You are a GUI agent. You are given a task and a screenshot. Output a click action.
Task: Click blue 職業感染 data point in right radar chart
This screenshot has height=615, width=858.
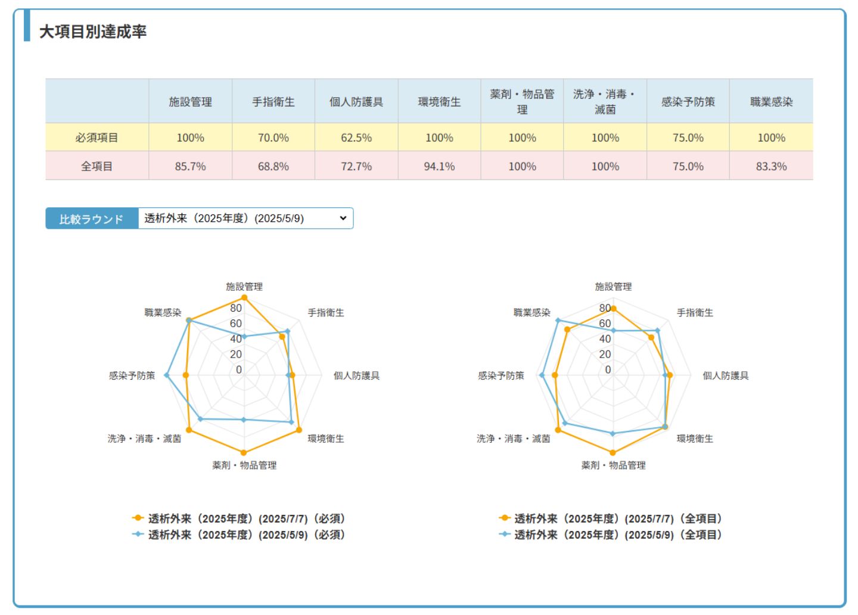[558, 321]
